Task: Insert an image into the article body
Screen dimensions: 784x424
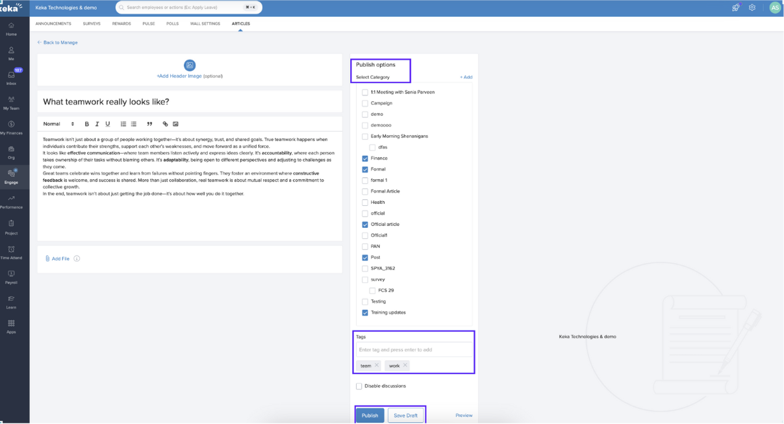Action: click(175, 124)
